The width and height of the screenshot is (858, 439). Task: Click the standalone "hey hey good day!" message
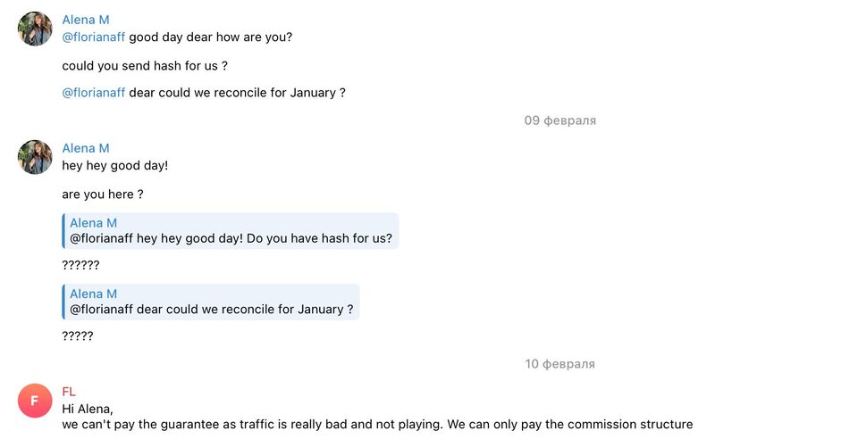click(115, 166)
